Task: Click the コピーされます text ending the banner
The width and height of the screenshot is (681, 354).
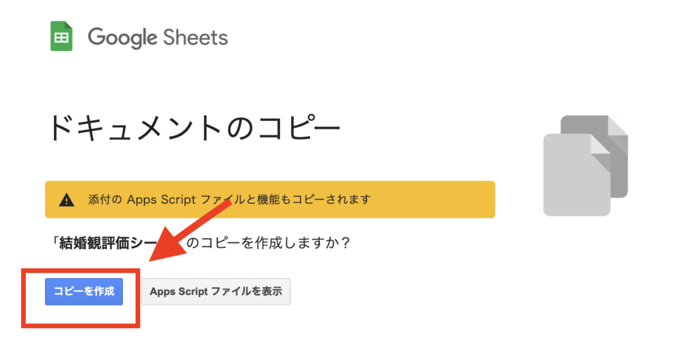Action: [334, 200]
